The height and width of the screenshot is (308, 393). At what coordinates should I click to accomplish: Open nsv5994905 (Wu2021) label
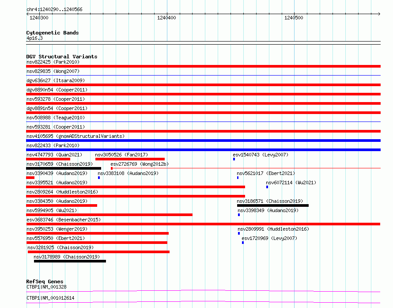52,210
